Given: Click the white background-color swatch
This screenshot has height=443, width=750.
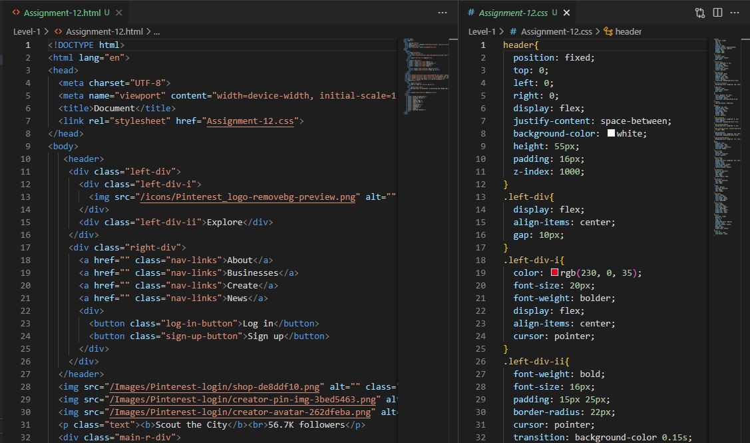Looking at the screenshot, I should (611, 134).
